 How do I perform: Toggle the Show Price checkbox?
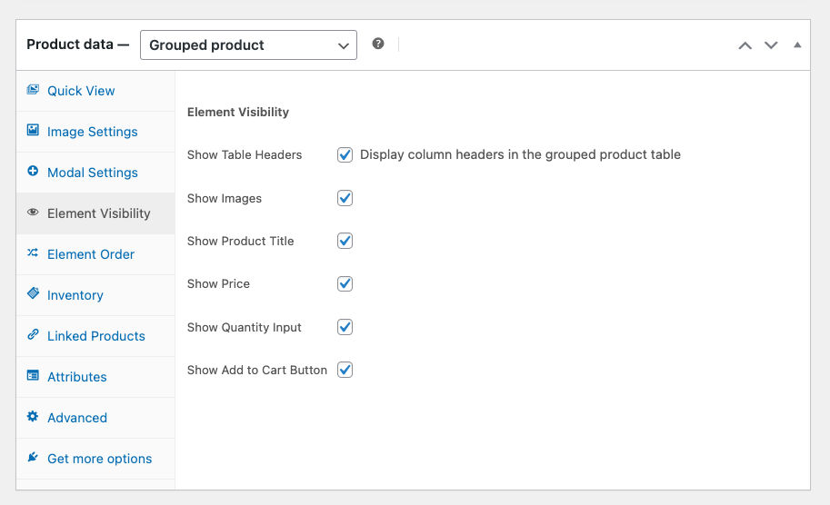tap(345, 283)
